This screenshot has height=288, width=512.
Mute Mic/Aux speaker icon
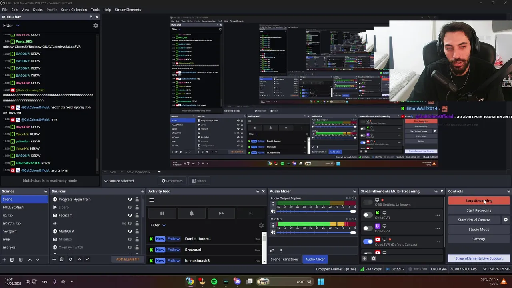click(273, 232)
